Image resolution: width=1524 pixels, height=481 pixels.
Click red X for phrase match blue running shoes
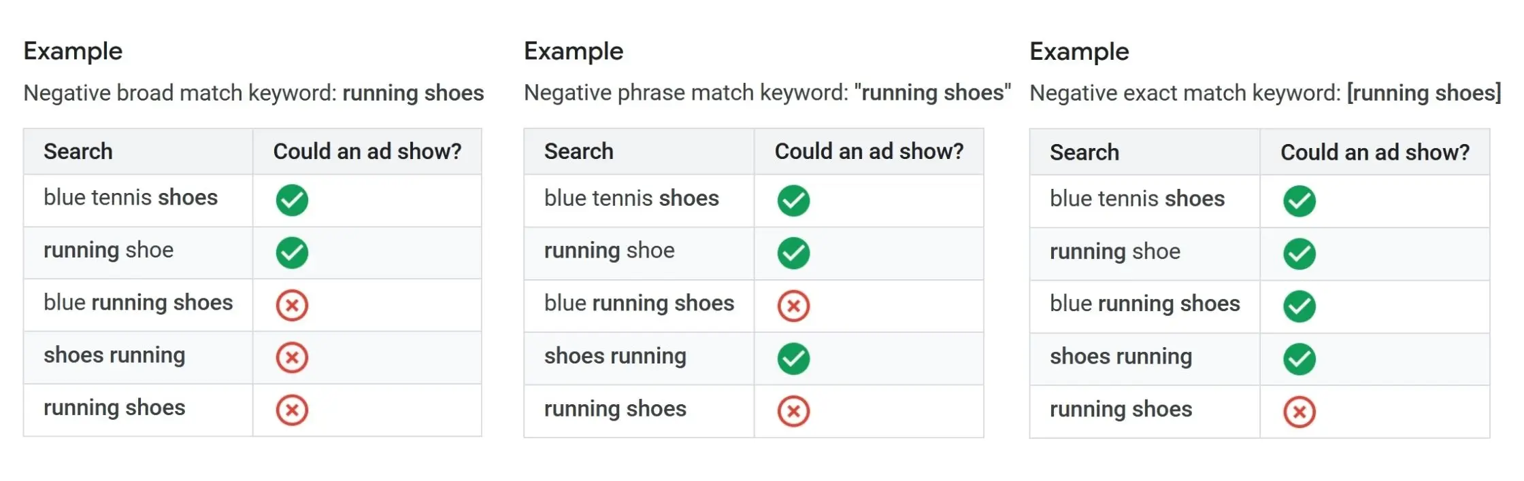793,306
